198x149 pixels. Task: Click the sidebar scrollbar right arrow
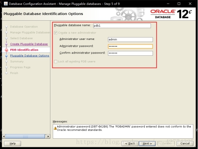tap(48, 136)
